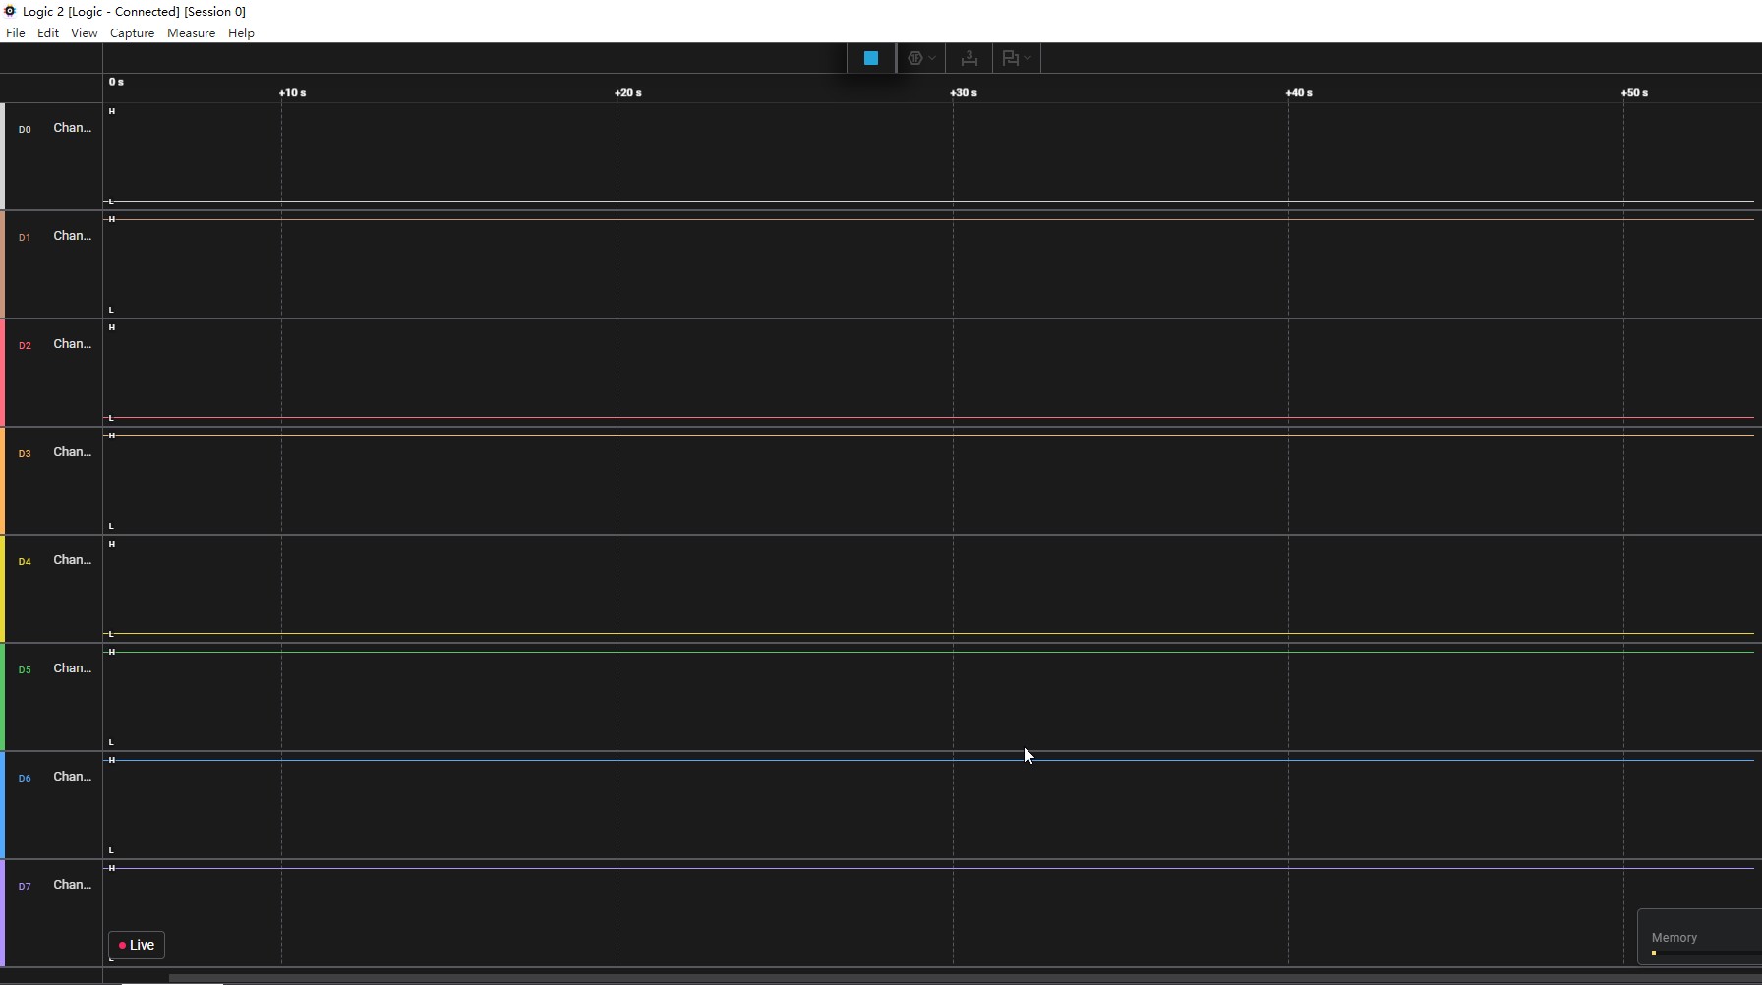Click the +40 s mark on the time ruler
The image size is (1762, 985).
pyautogui.click(x=1299, y=93)
